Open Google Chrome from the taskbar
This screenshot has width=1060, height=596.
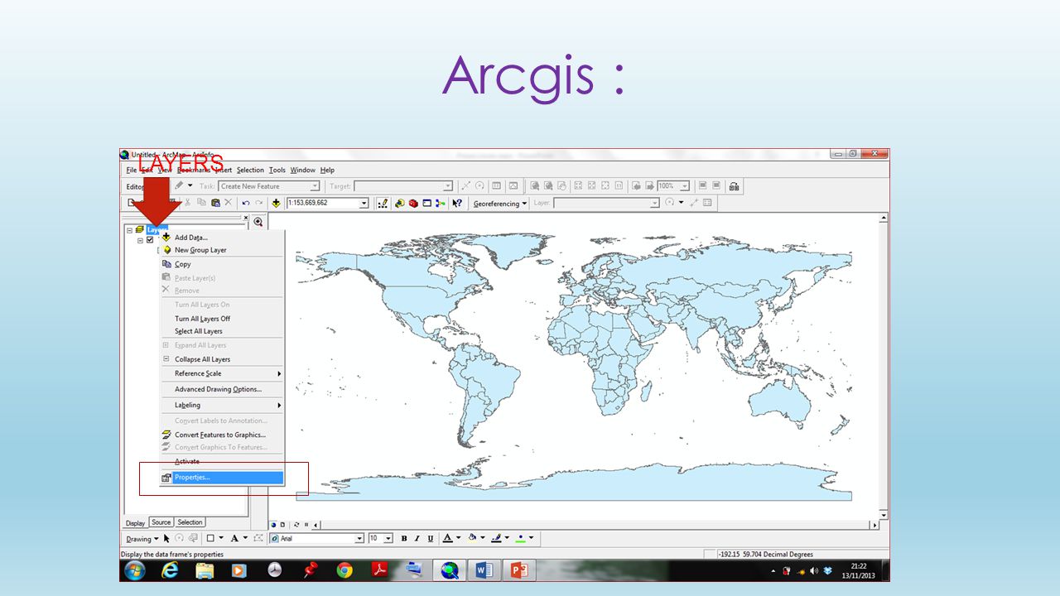coord(344,570)
